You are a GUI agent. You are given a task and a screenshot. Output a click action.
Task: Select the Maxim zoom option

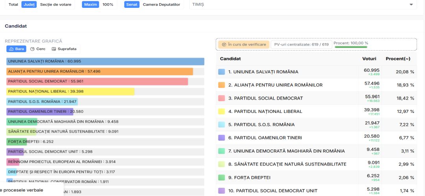click(x=91, y=5)
